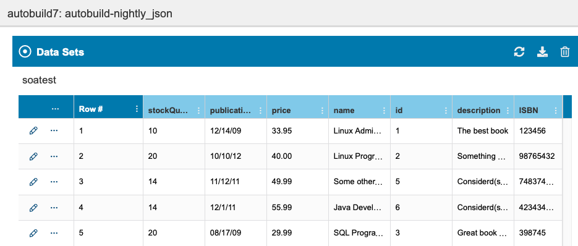Click the table vertical scrollbar
The width and height of the screenshot is (578, 246).
click(x=567, y=180)
